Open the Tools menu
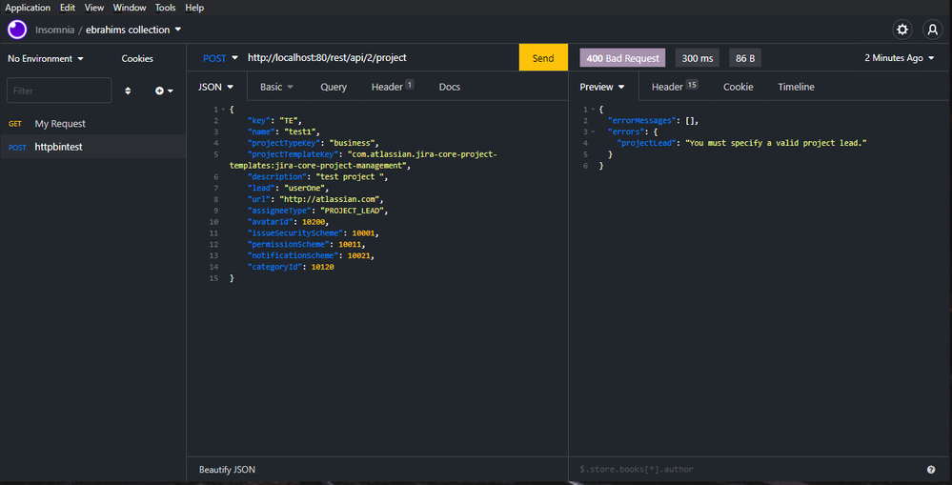 point(165,8)
